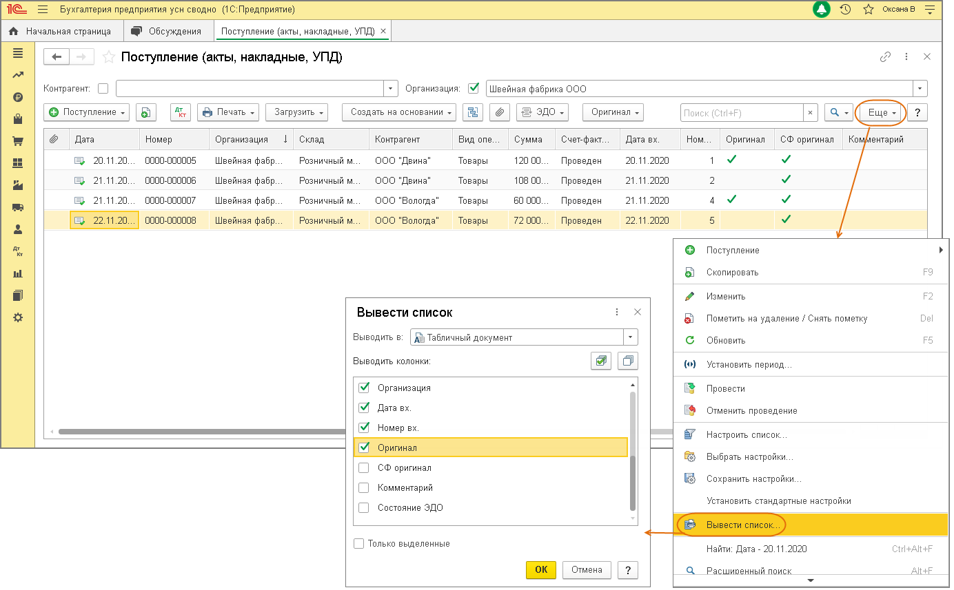Open history clock icon in title bar
Image resolution: width=954 pixels, height=590 pixels.
[845, 10]
